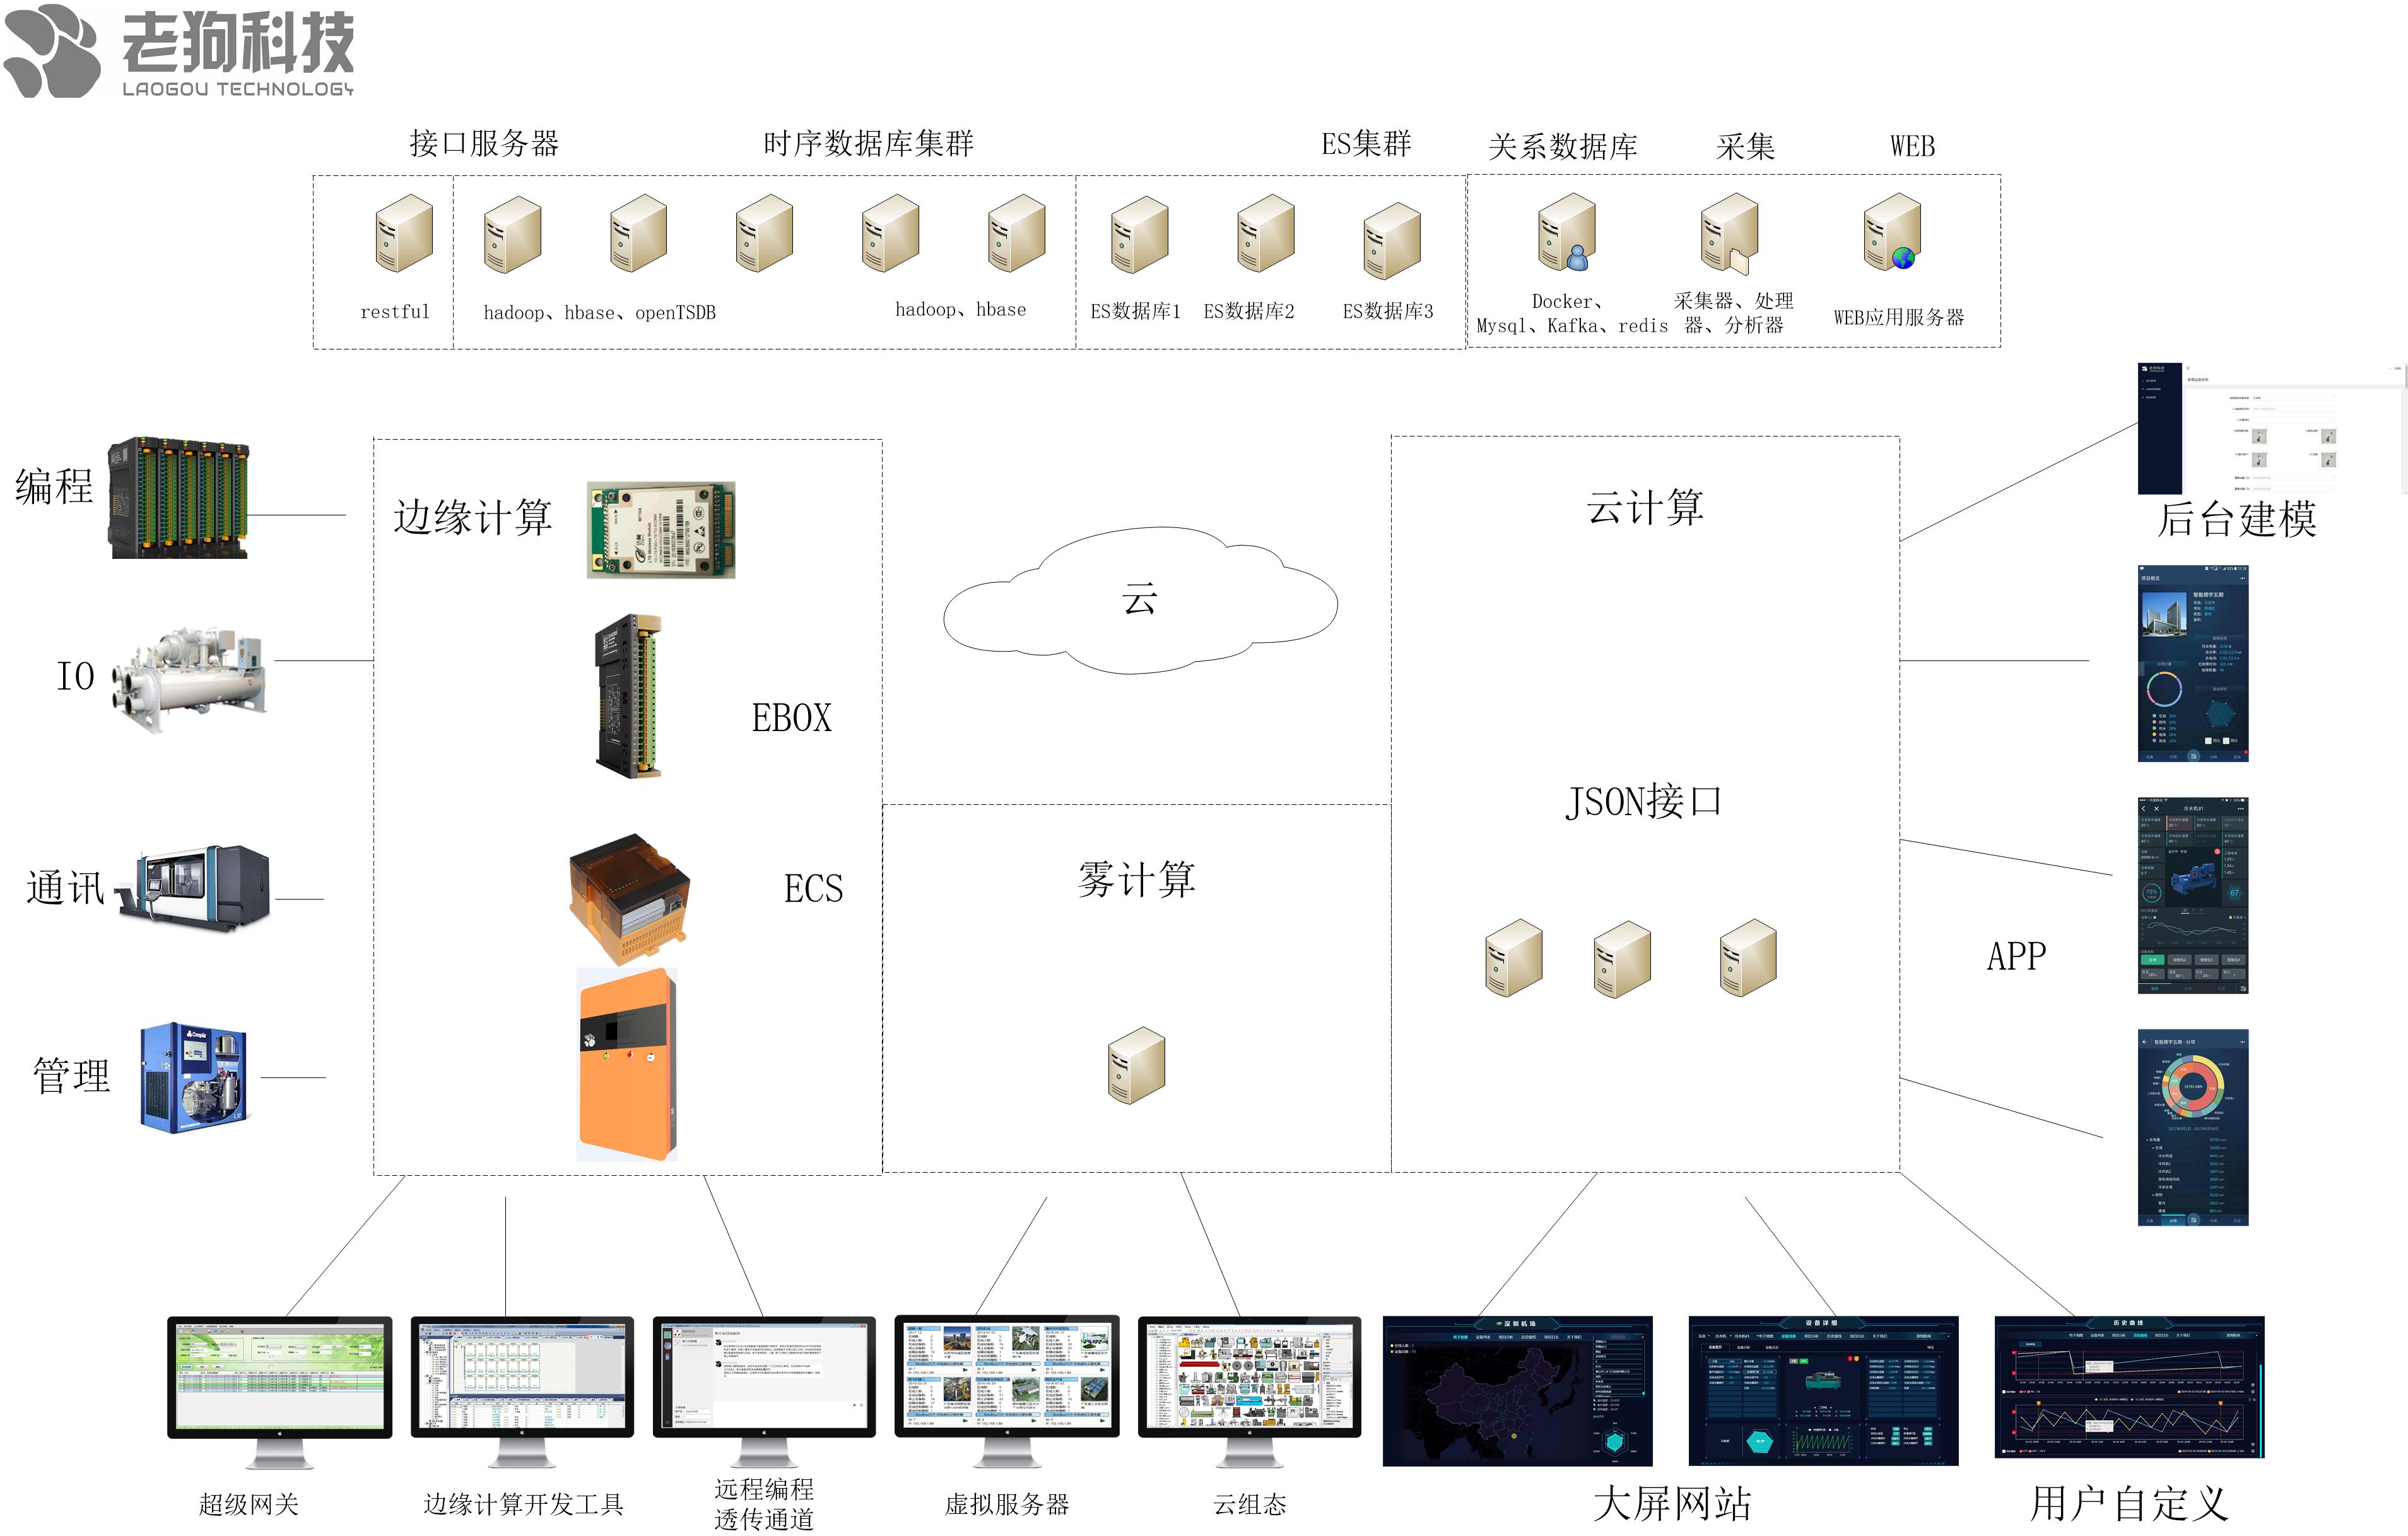Image resolution: width=2408 pixels, height=1536 pixels.
Task: Select the 采集器 collector server icon
Action: (1729, 233)
